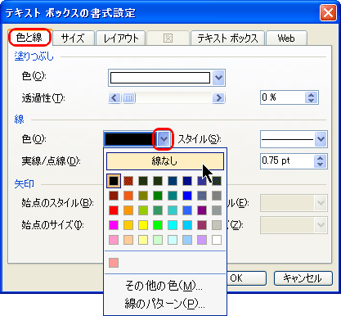
Task: Open 線のパターン(P)... line patterns
Action: [164, 303]
